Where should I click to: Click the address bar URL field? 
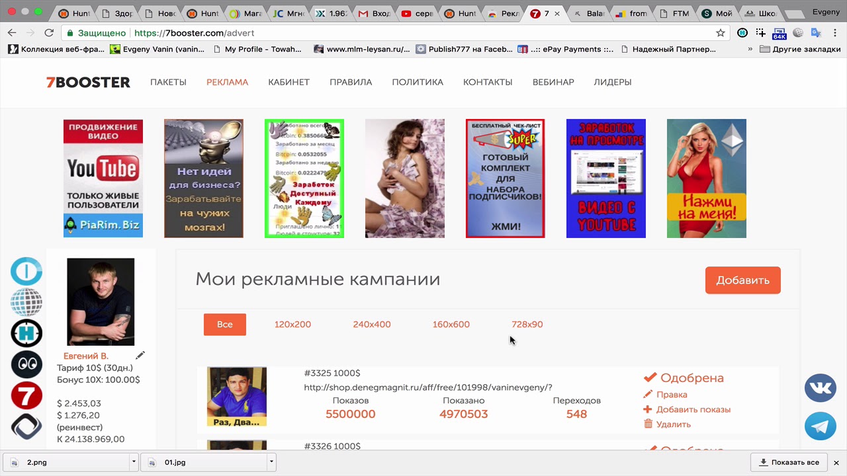point(423,32)
